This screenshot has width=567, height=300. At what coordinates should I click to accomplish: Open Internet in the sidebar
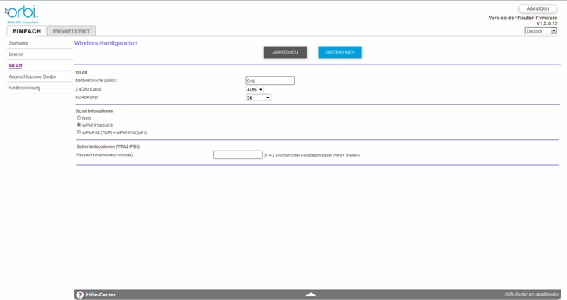click(16, 54)
